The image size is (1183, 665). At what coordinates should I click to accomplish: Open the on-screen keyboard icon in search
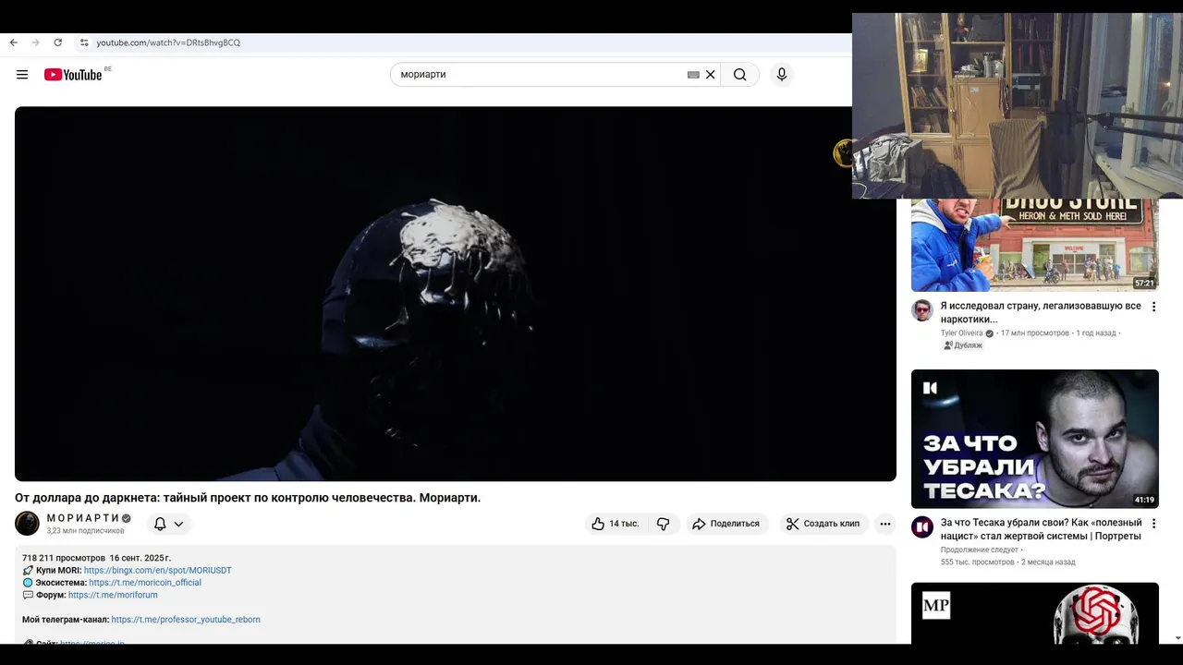[693, 75]
